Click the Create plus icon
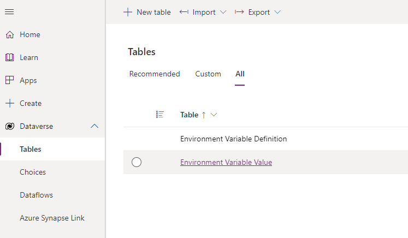Image resolution: width=408 pixels, height=238 pixels. [10, 103]
